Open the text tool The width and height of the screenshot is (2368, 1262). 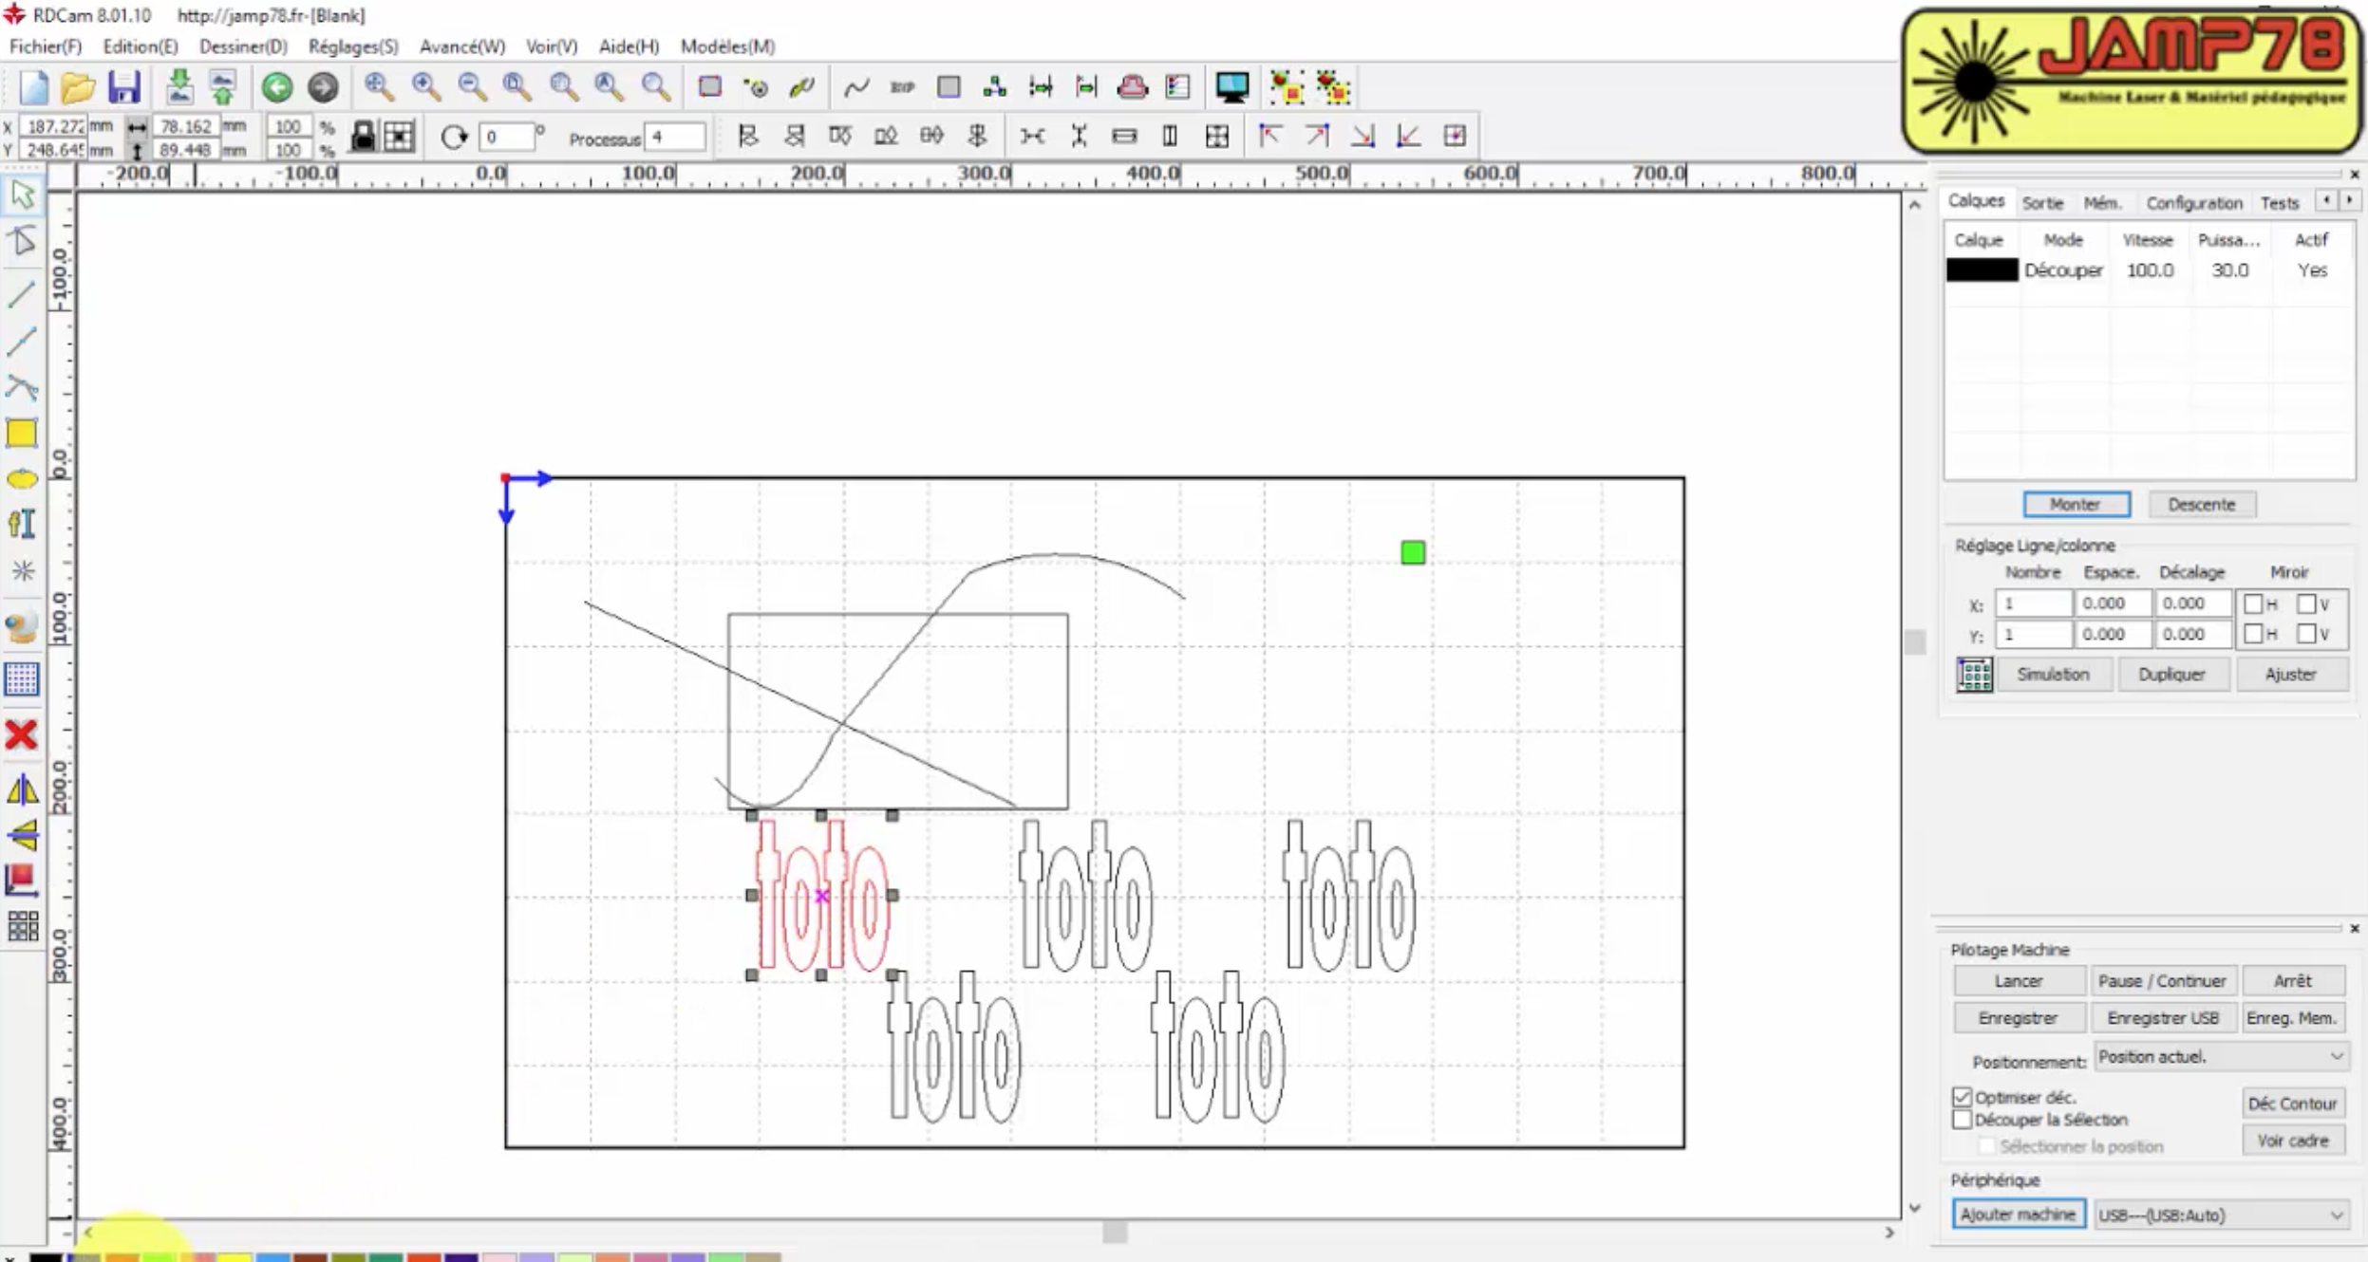tap(22, 524)
